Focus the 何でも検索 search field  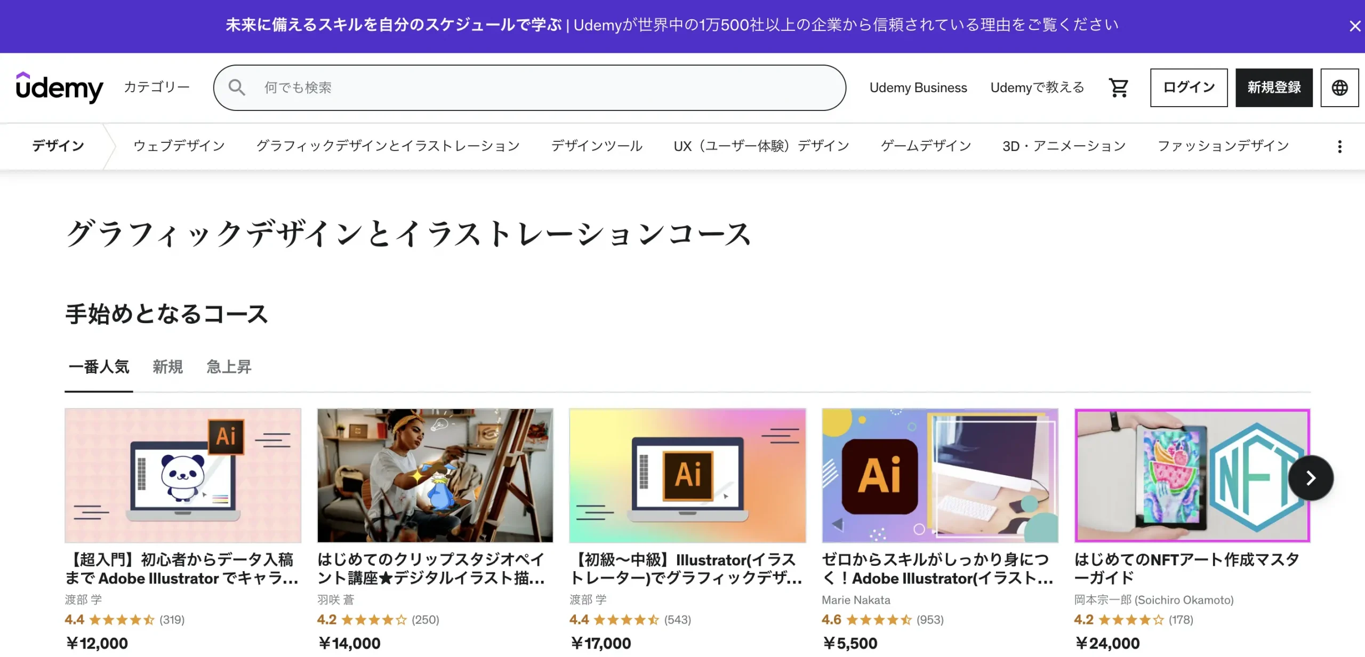[x=529, y=87]
